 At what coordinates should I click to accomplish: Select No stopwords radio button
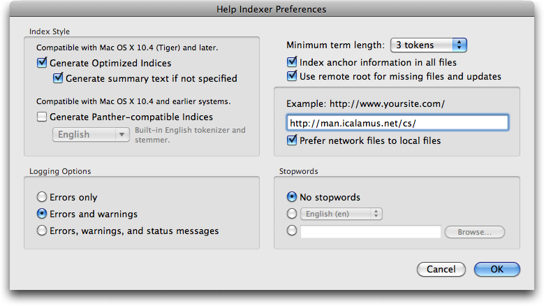(292, 197)
